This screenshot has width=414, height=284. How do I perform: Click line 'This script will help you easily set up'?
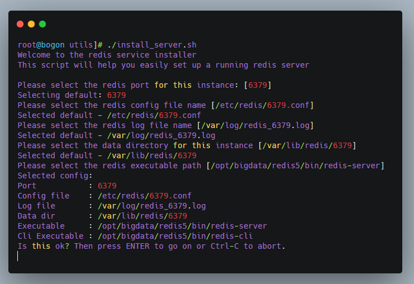click(163, 65)
